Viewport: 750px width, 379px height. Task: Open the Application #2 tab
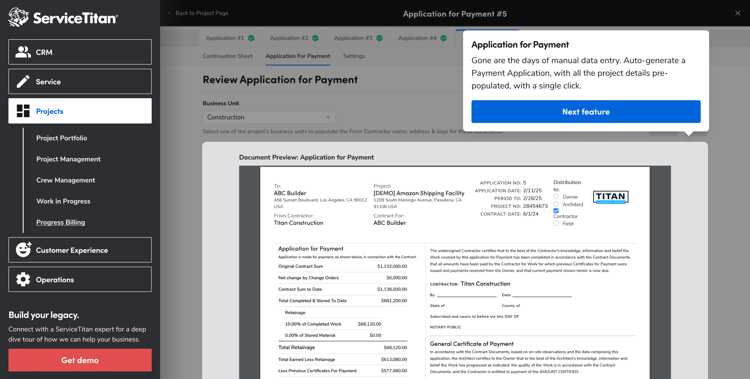pyautogui.click(x=294, y=38)
